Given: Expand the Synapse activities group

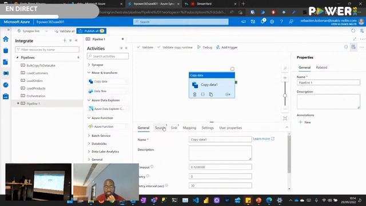Looking at the screenshot, I should [89, 65].
